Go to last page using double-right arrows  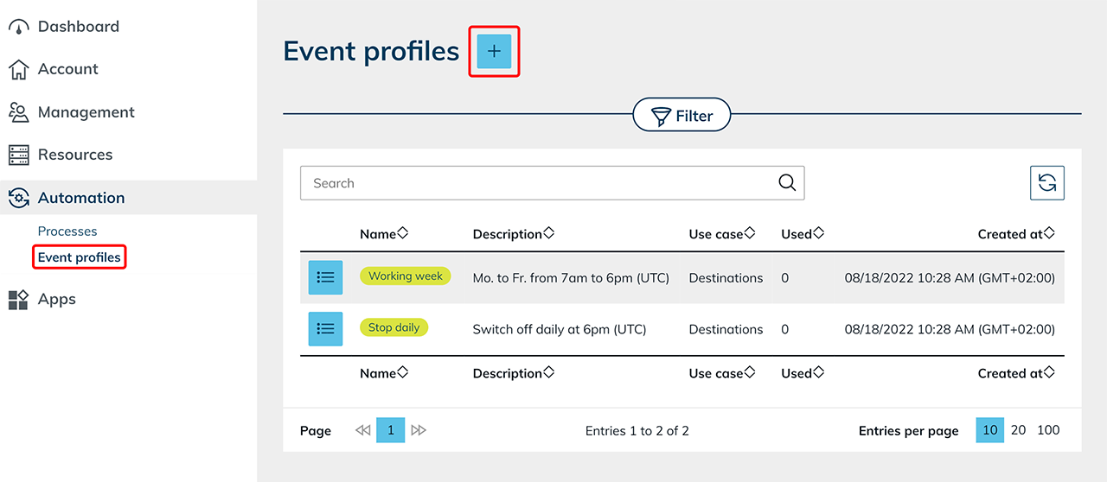[419, 430]
